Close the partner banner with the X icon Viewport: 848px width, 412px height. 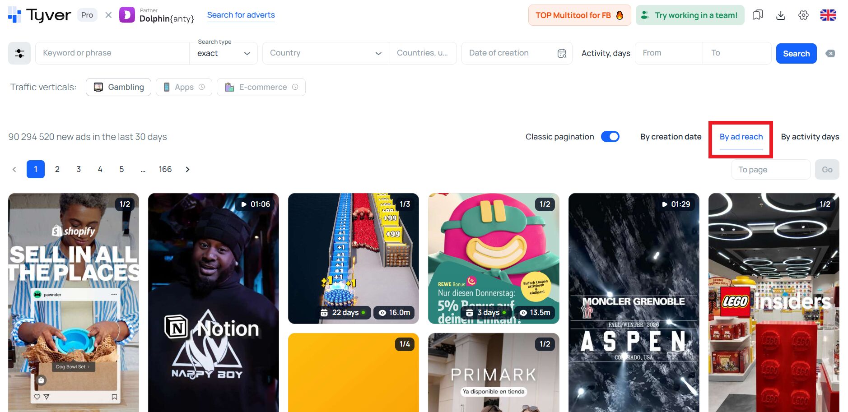click(x=108, y=15)
